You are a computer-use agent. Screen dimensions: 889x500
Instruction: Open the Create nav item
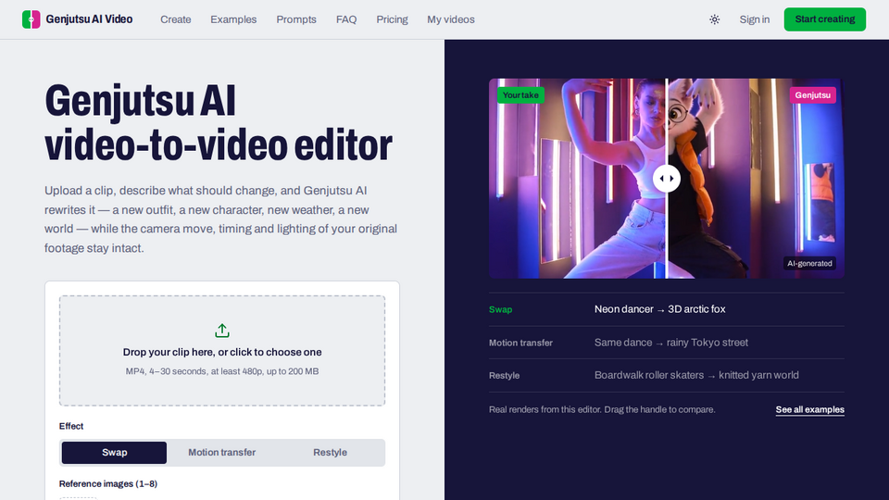(x=176, y=19)
